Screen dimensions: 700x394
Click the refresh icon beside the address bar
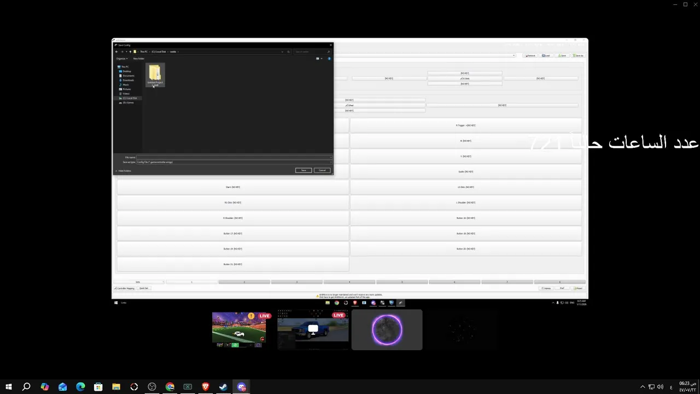288,51
